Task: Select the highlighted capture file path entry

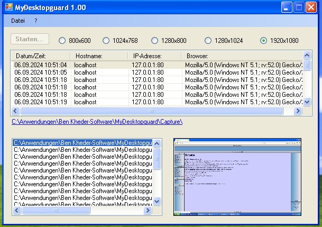Action: click(x=83, y=143)
